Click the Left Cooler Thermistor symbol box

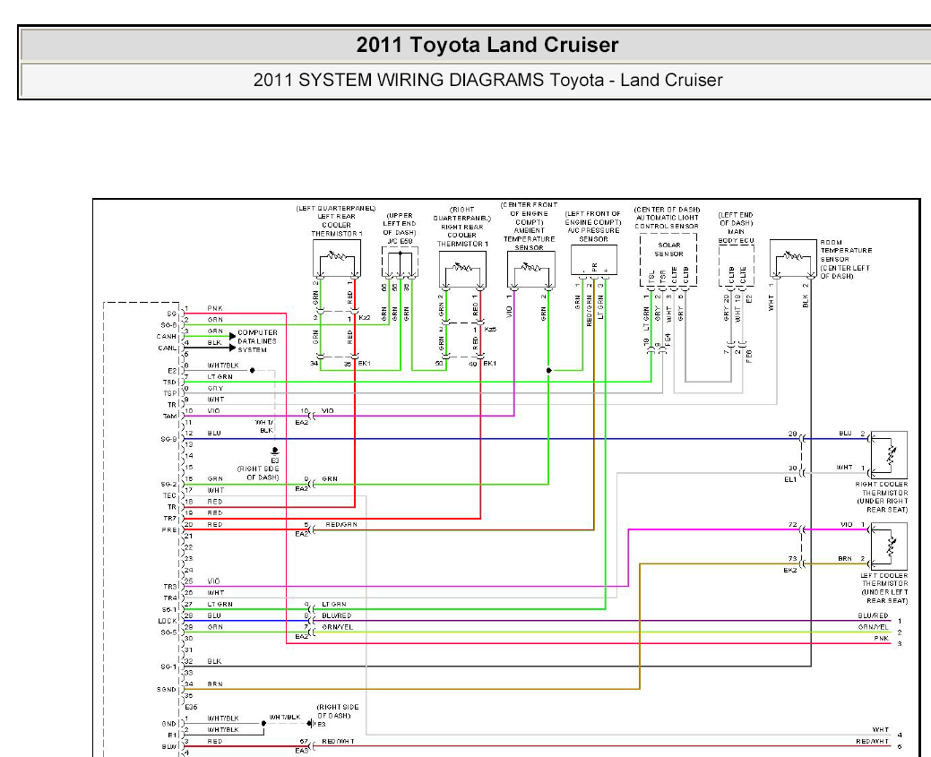click(x=889, y=546)
